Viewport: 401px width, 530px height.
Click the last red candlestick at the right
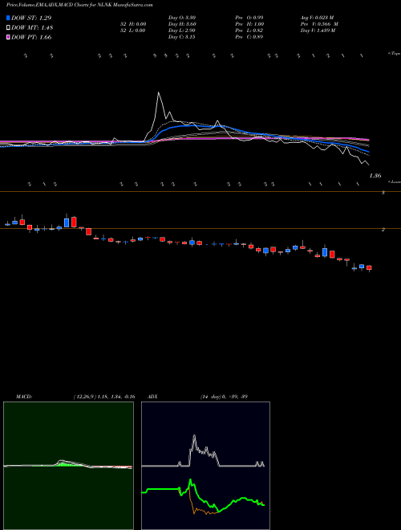[x=369, y=268]
